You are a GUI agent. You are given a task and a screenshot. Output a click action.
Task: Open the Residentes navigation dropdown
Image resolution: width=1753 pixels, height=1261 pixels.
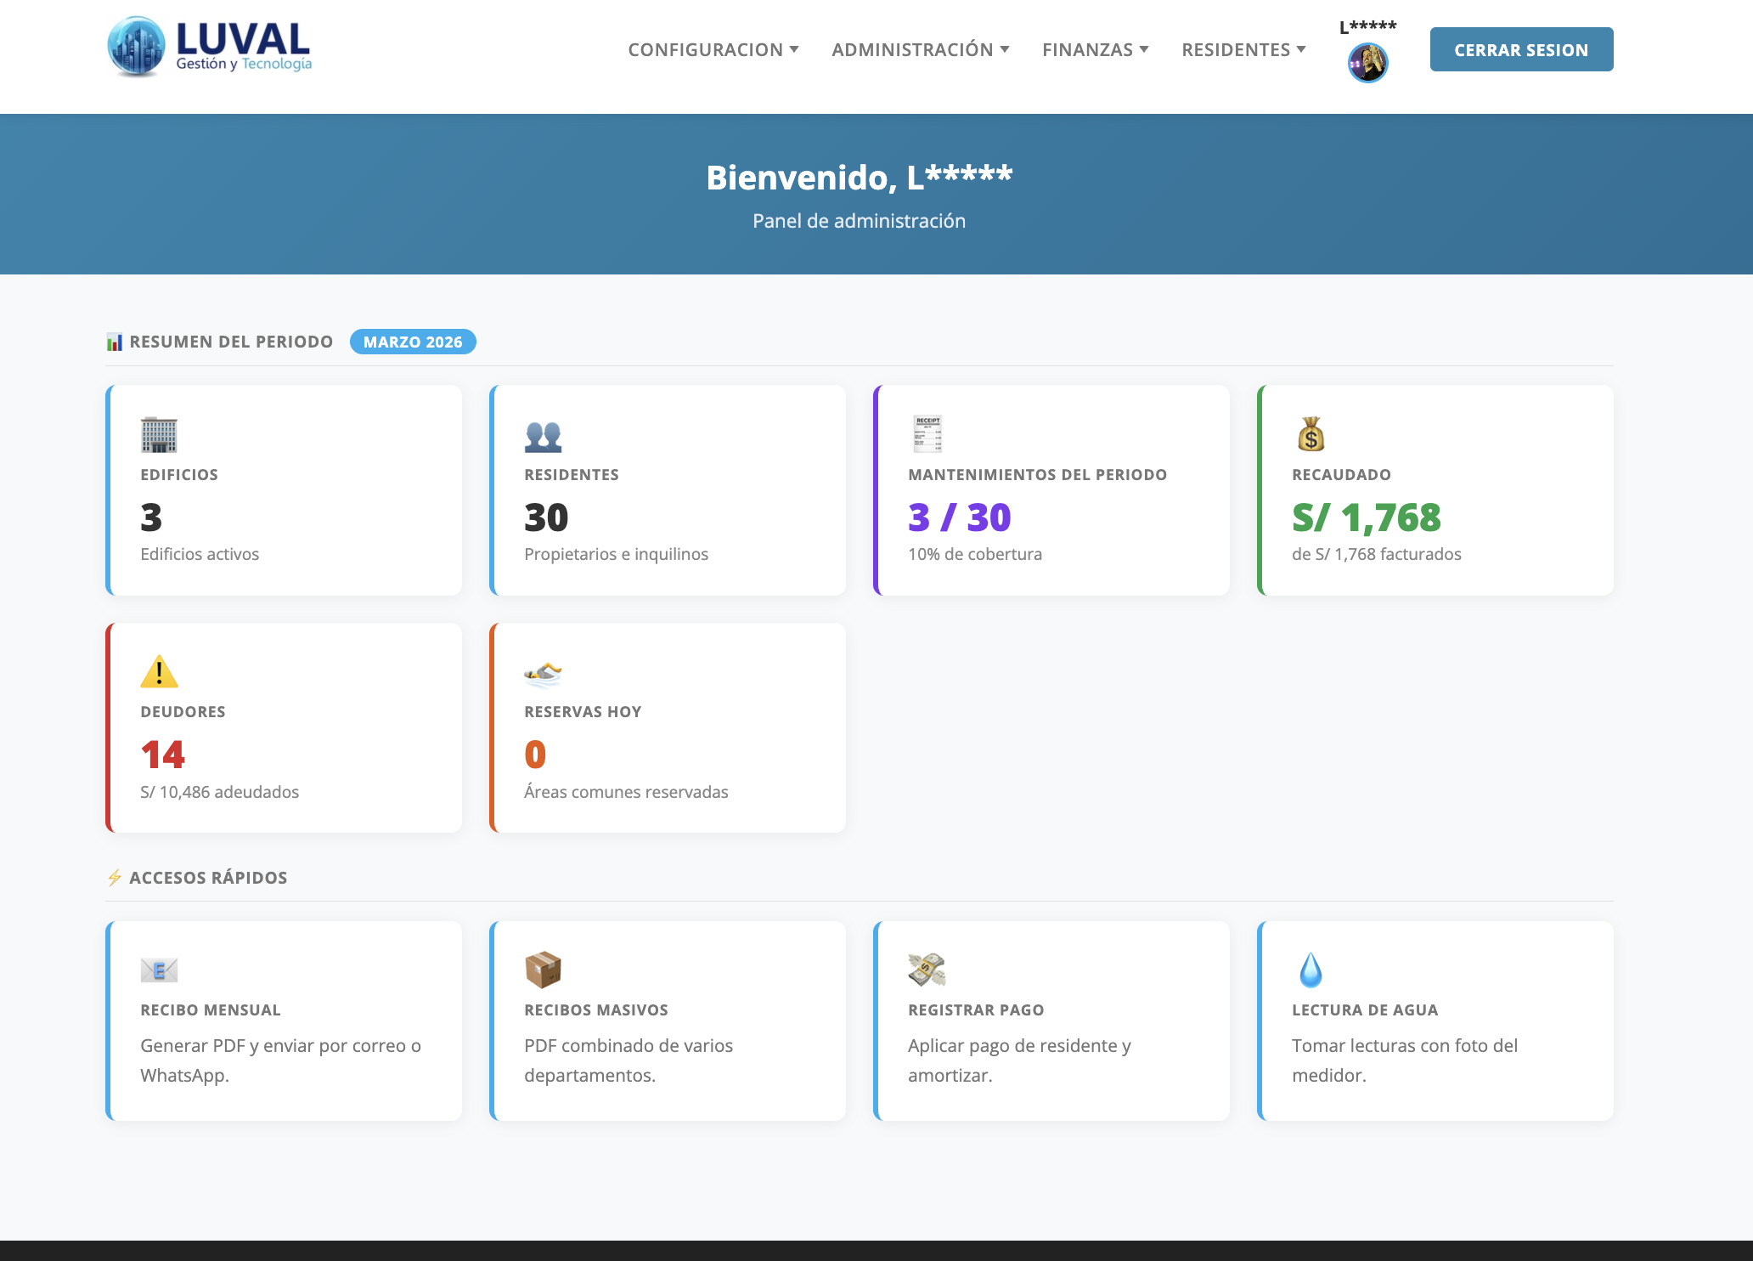[x=1243, y=50]
